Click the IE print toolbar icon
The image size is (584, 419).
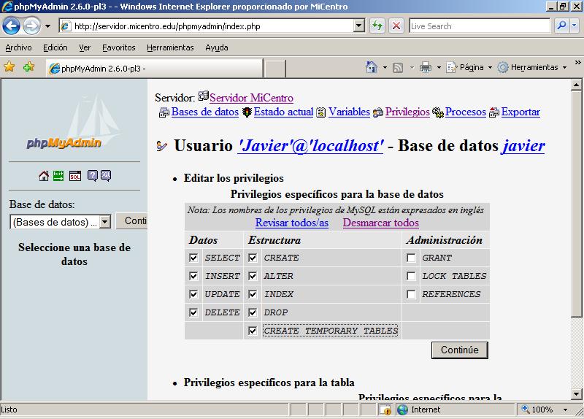click(x=426, y=67)
